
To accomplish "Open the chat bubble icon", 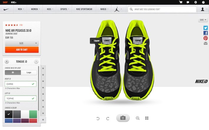I will (x=188, y=2).
